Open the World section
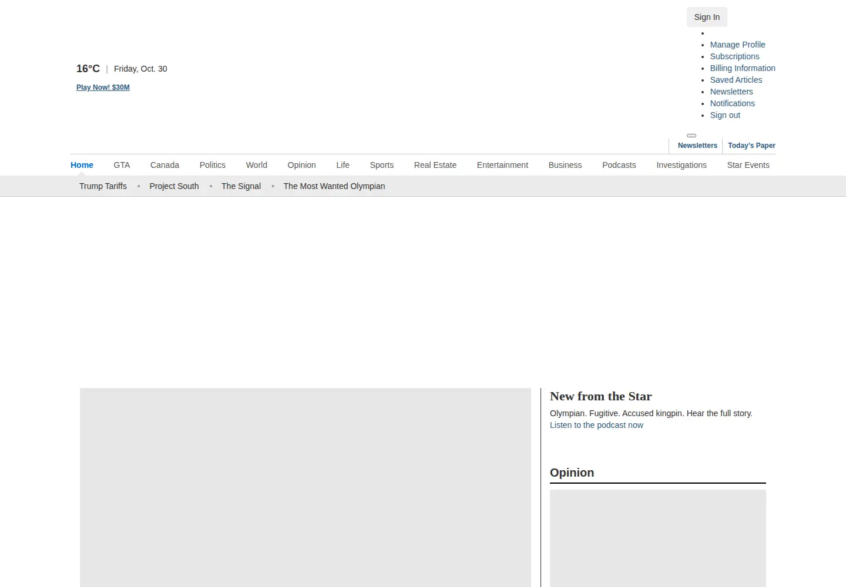 (x=256, y=165)
